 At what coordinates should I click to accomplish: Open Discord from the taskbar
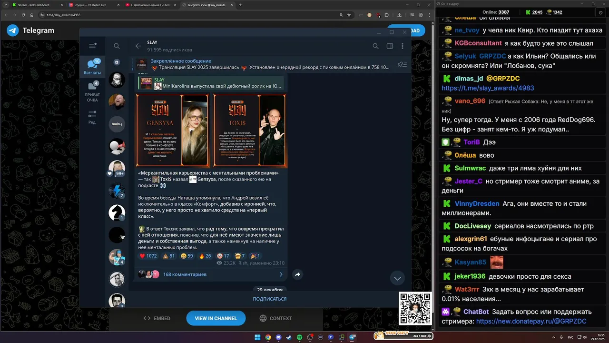point(278,337)
